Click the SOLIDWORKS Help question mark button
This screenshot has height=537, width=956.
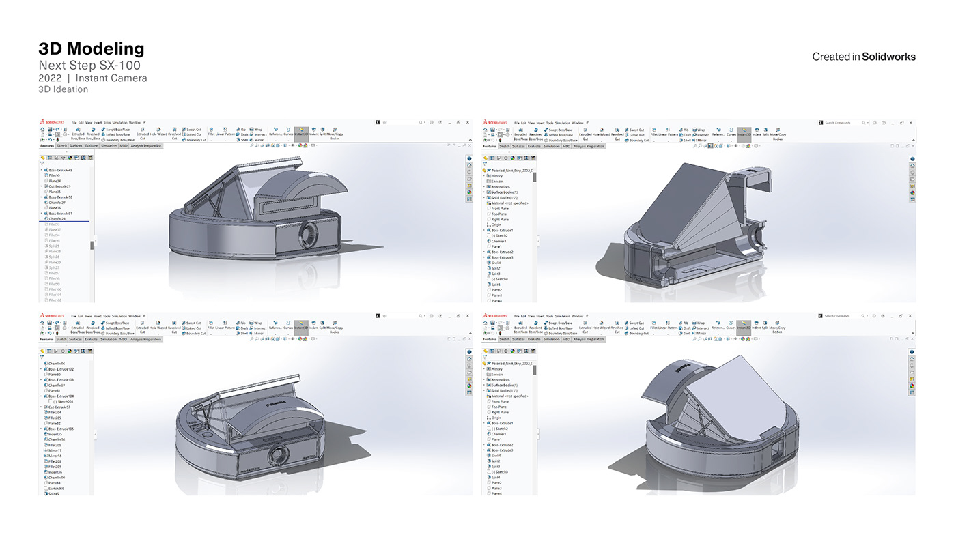point(884,123)
